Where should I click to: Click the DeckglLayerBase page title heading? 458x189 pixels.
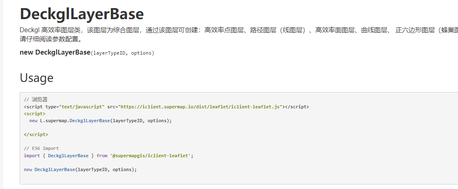[82, 14]
